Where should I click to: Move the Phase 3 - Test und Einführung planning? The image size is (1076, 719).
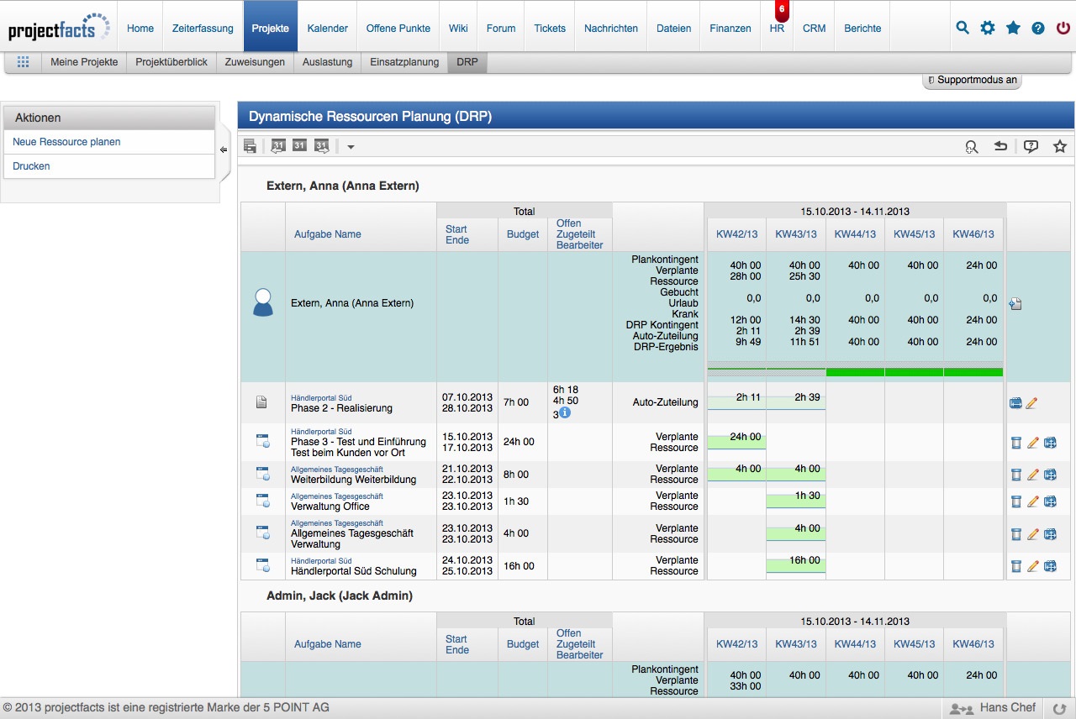click(x=1050, y=443)
